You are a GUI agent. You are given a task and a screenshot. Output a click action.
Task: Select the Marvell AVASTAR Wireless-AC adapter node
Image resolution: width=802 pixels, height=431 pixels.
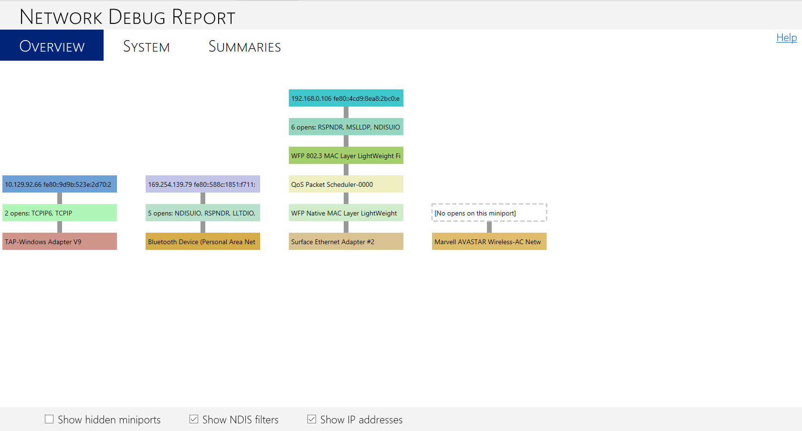(489, 241)
